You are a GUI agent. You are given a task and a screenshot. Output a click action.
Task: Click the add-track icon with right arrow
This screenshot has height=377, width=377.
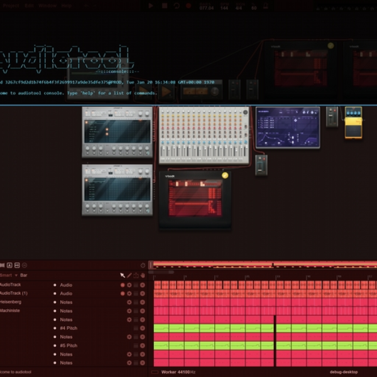tap(17, 265)
